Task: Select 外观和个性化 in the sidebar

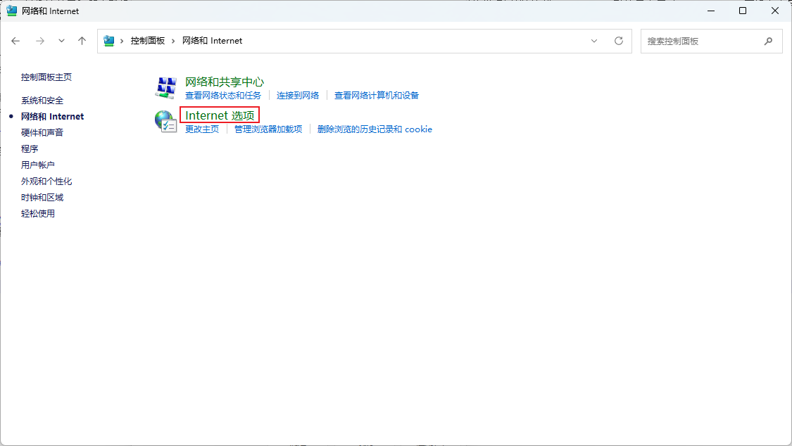Action: (46, 181)
